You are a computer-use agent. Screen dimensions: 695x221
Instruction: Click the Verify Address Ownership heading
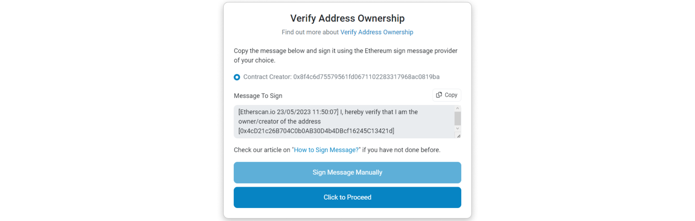(x=347, y=18)
